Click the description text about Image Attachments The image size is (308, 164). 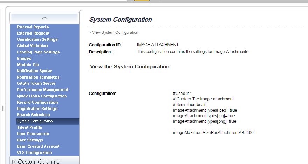click(193, 52)
